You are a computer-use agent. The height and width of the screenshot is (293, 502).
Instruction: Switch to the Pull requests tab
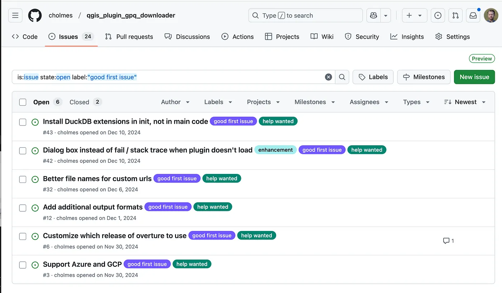[x=129, y=37]
